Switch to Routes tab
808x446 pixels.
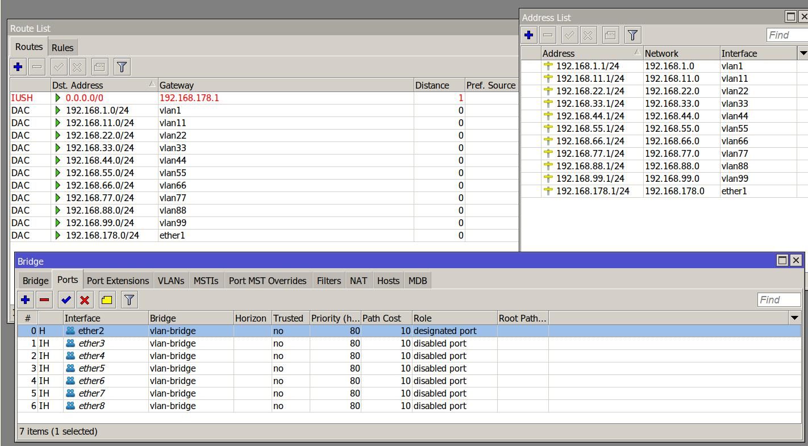29,47
